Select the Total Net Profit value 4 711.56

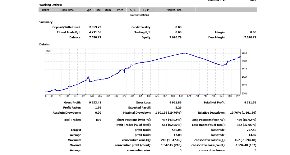point(250,102)
